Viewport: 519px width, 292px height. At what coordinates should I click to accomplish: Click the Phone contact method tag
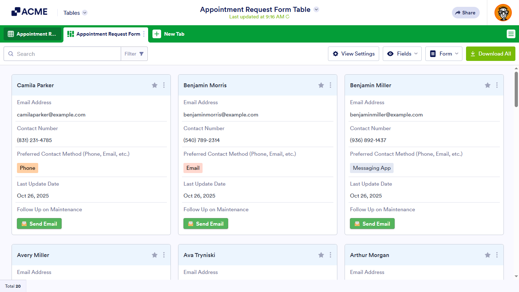click(x=27, y=168)
